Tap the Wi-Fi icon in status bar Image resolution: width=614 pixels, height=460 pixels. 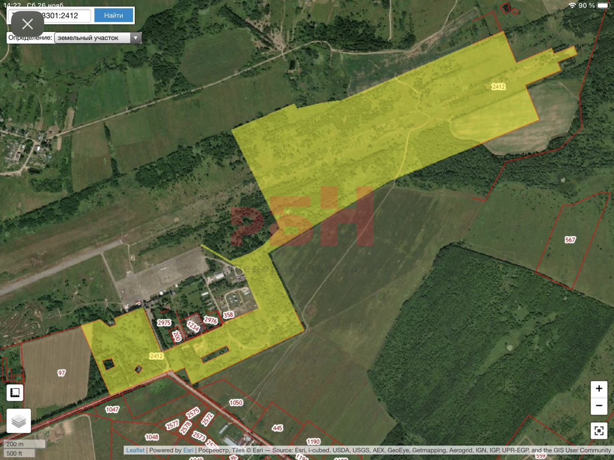point(572,6)
